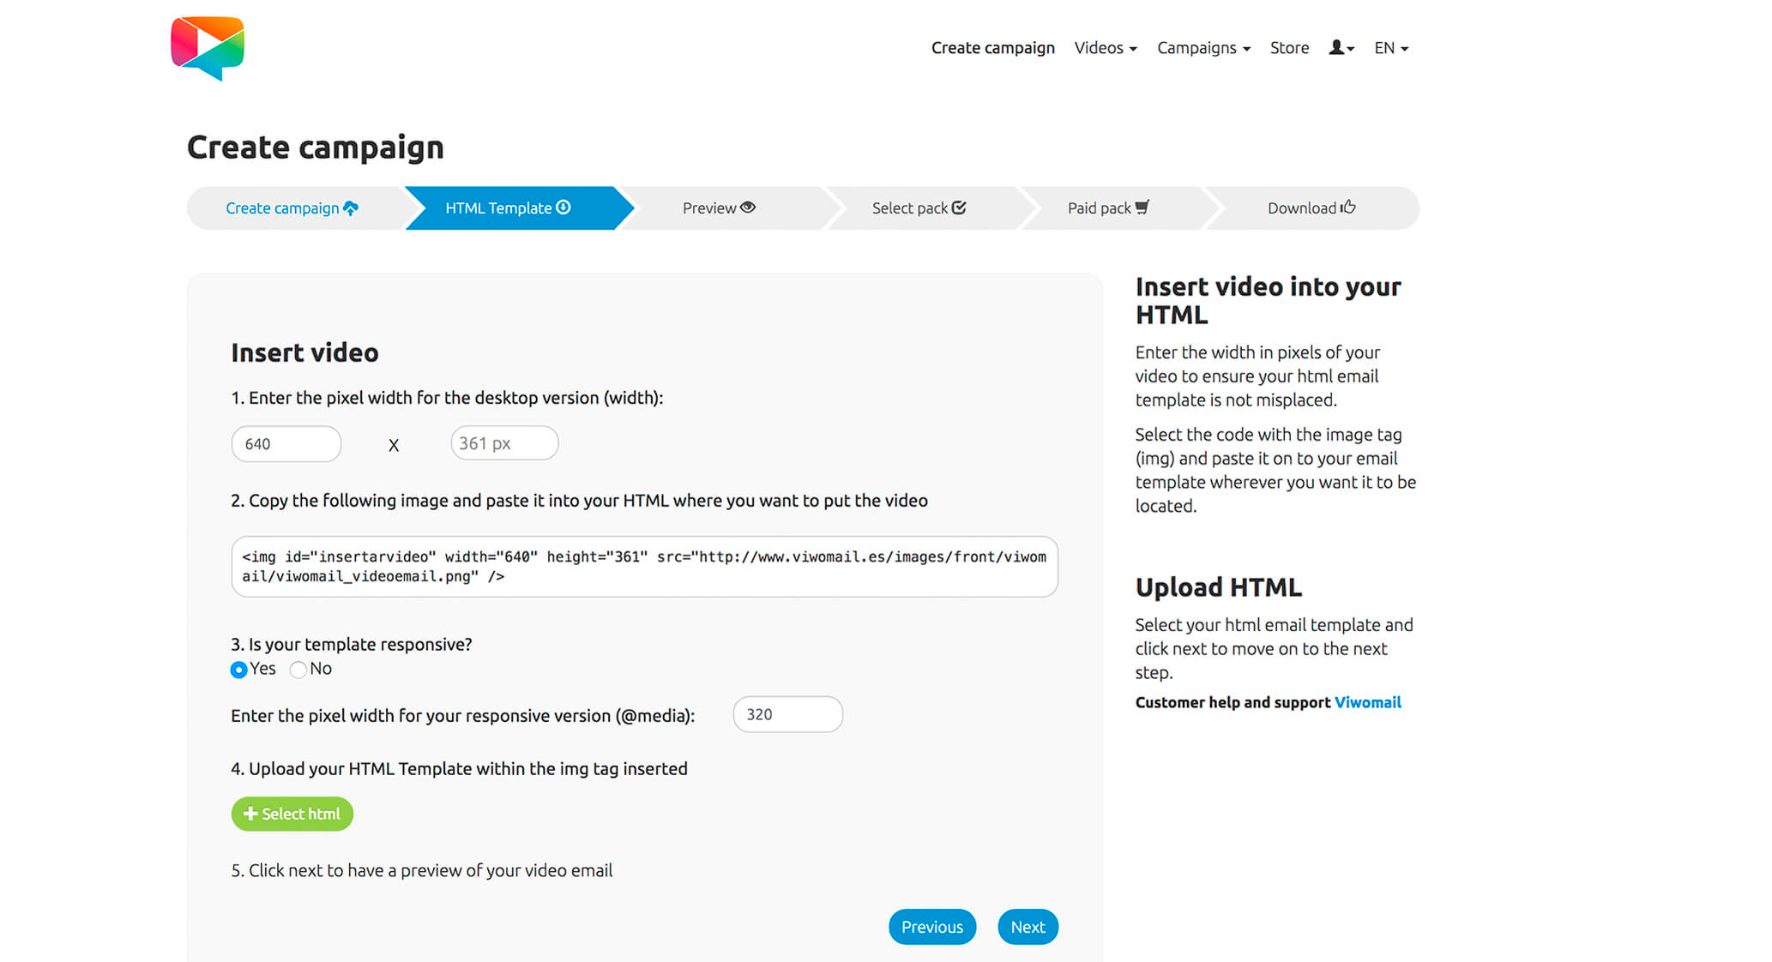This screenshot has height=962, width=1772.
Task: Click the cloud icon beside Create campaign step
Action: pyautogui.click(x=351, y=208)
